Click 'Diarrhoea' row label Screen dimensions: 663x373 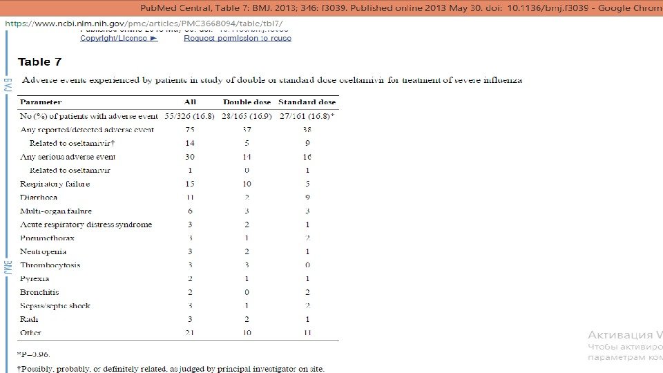(39, 198)
